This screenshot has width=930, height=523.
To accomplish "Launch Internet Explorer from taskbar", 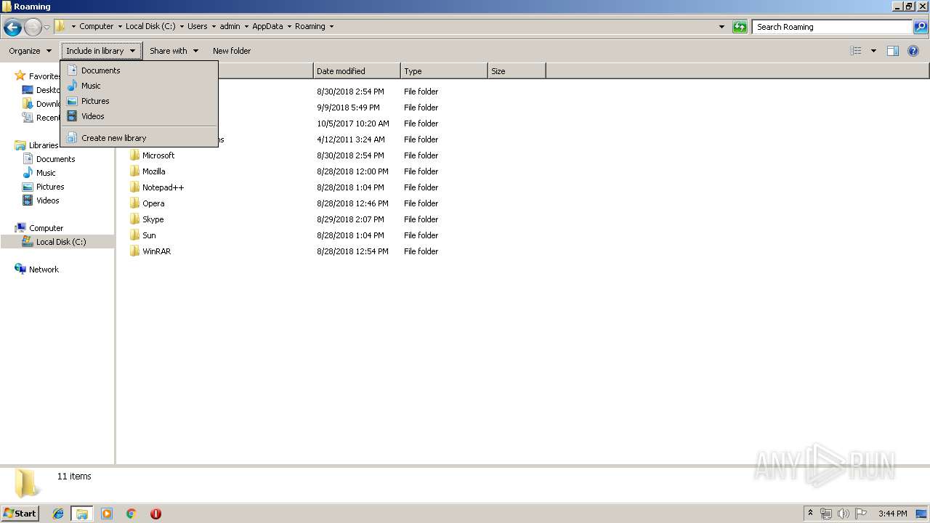I will (x=58, y=514).
